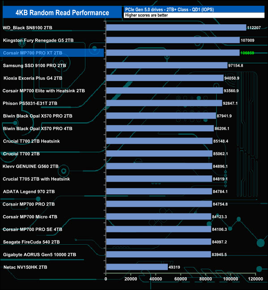The width and height of the screenshot is (268, 290).
Task: Click the green 106859 value
Action: 247,53
